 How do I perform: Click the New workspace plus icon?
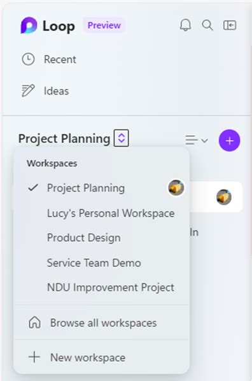click(34, 357)
